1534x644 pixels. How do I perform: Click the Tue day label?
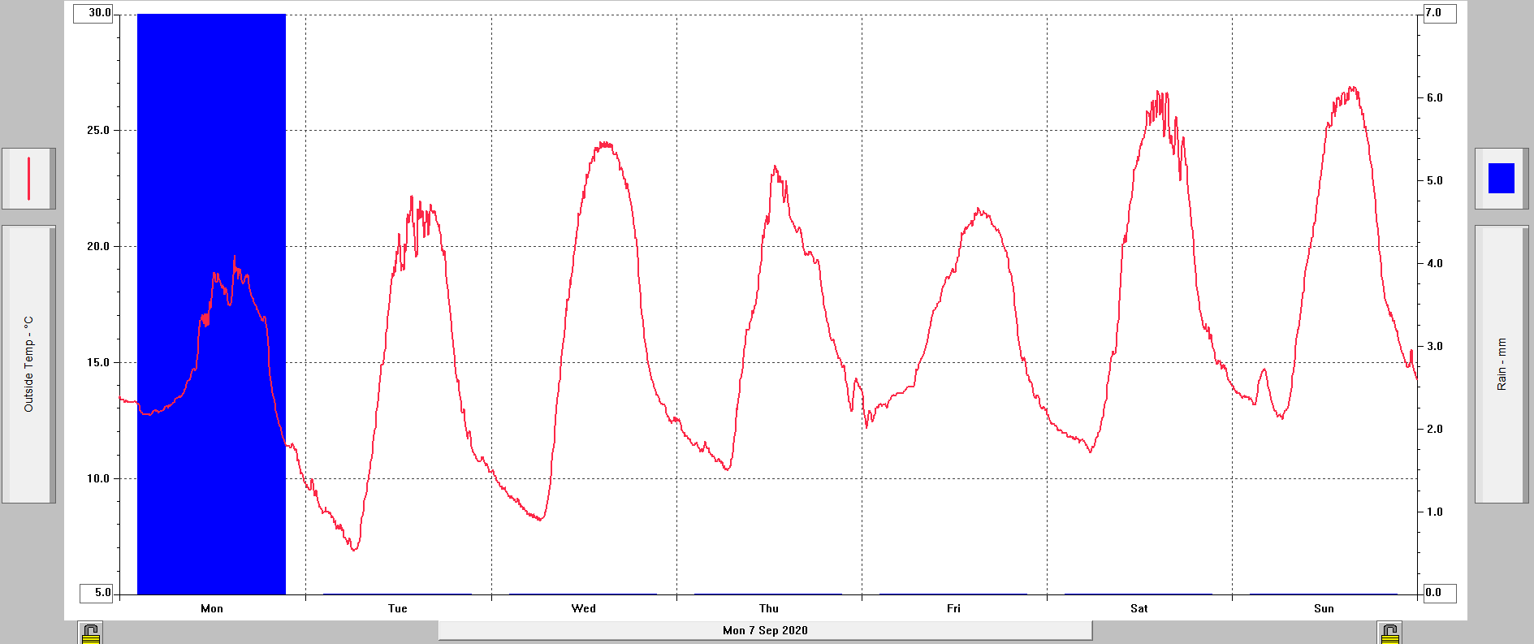point(398,608)
